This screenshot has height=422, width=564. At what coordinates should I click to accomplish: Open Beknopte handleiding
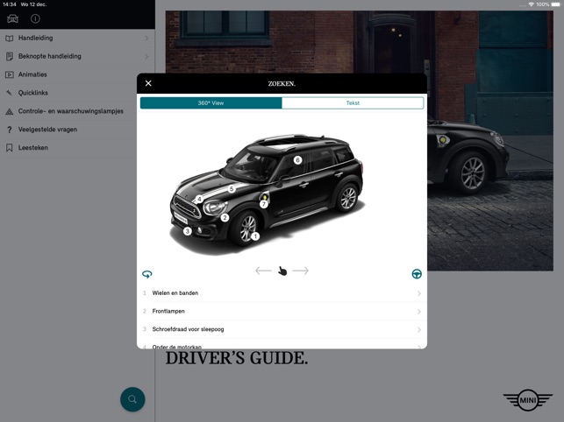(x=77, y=56)
